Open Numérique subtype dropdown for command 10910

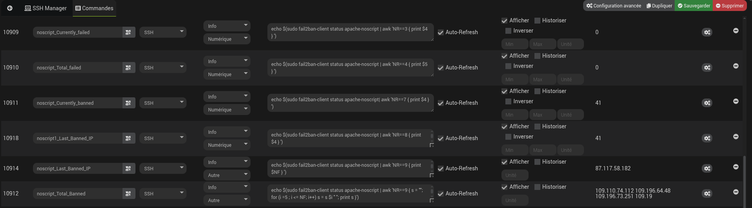coord(227,74)
